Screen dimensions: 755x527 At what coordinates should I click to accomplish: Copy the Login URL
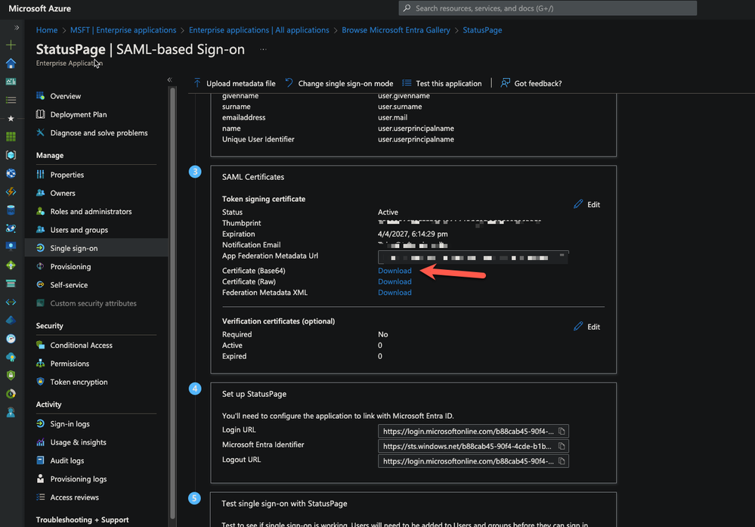pos(562,431)
